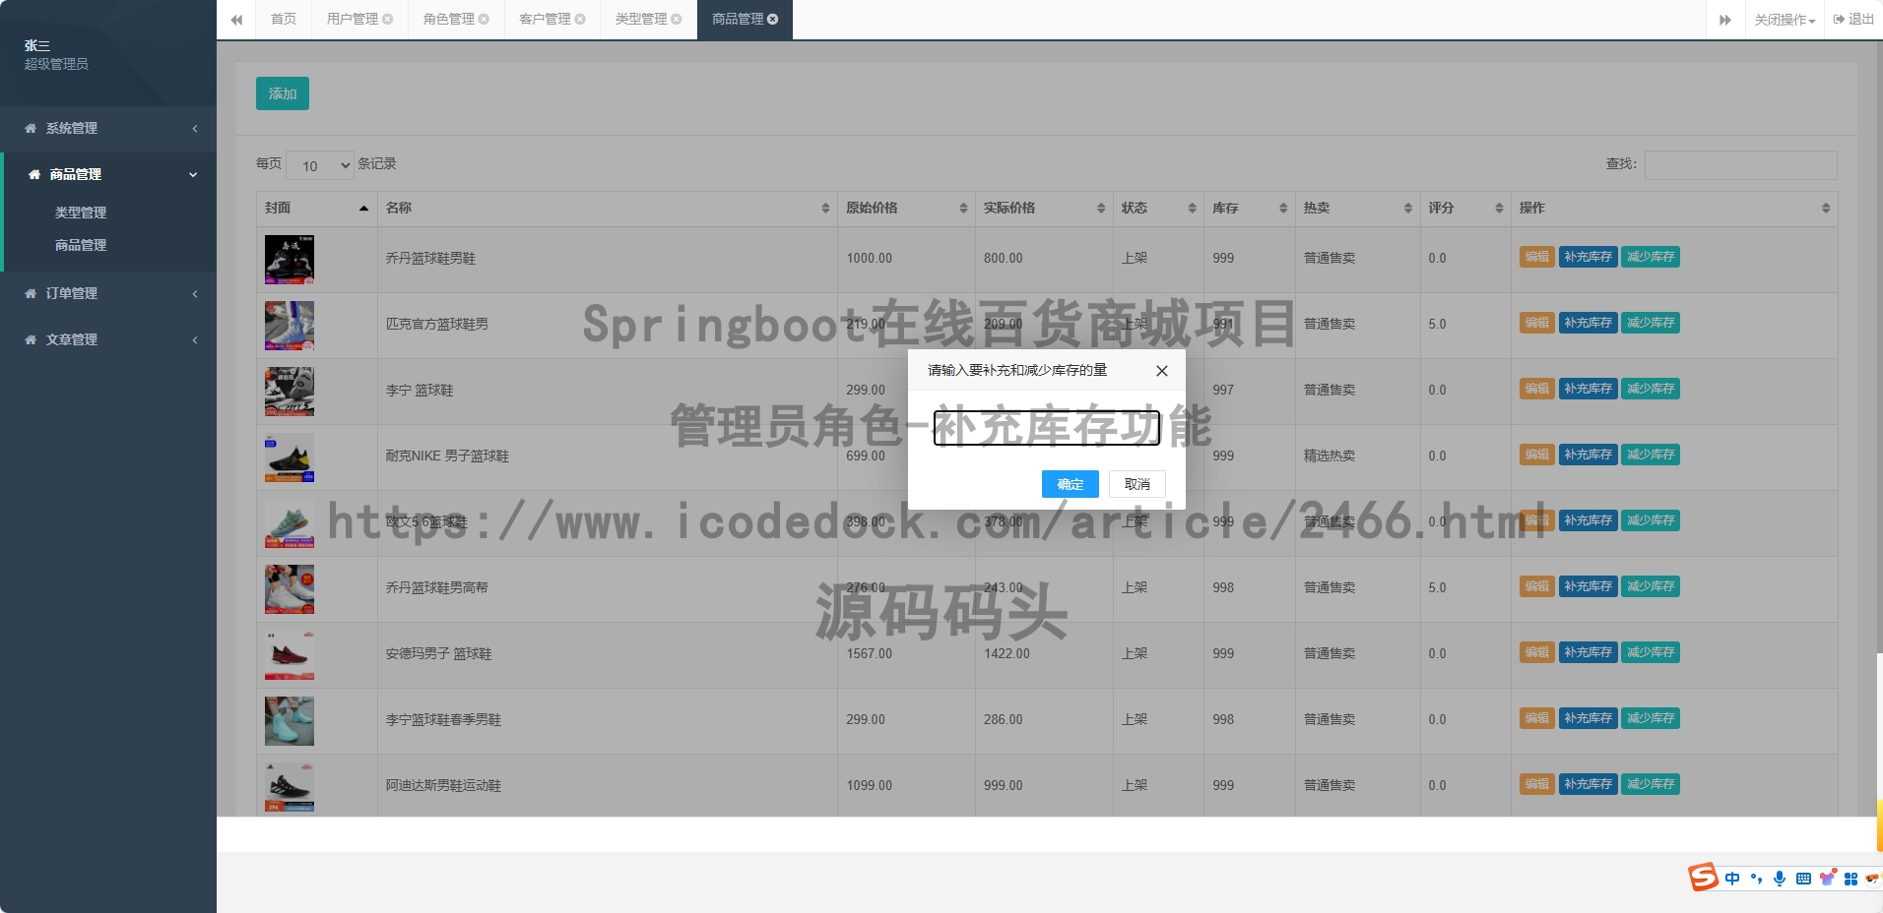The width and height of the screenshot is (1883, 913).
Task: Click 编辑 for 乔丹篮球鞋男鞋 row
Action: pyautogui.click(x=1536, y=257)
